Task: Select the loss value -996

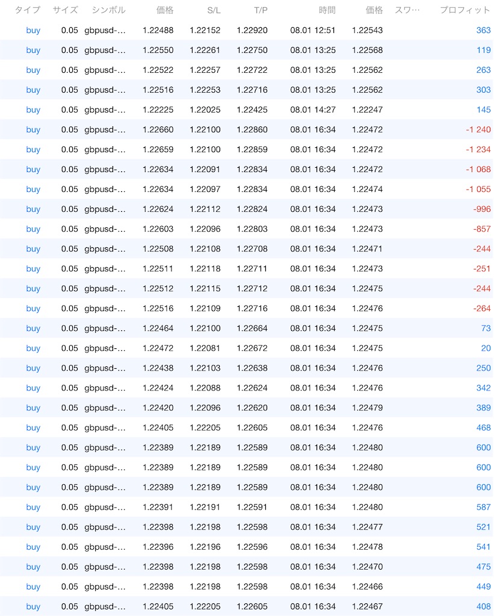Action: click(x=482, y=209)
